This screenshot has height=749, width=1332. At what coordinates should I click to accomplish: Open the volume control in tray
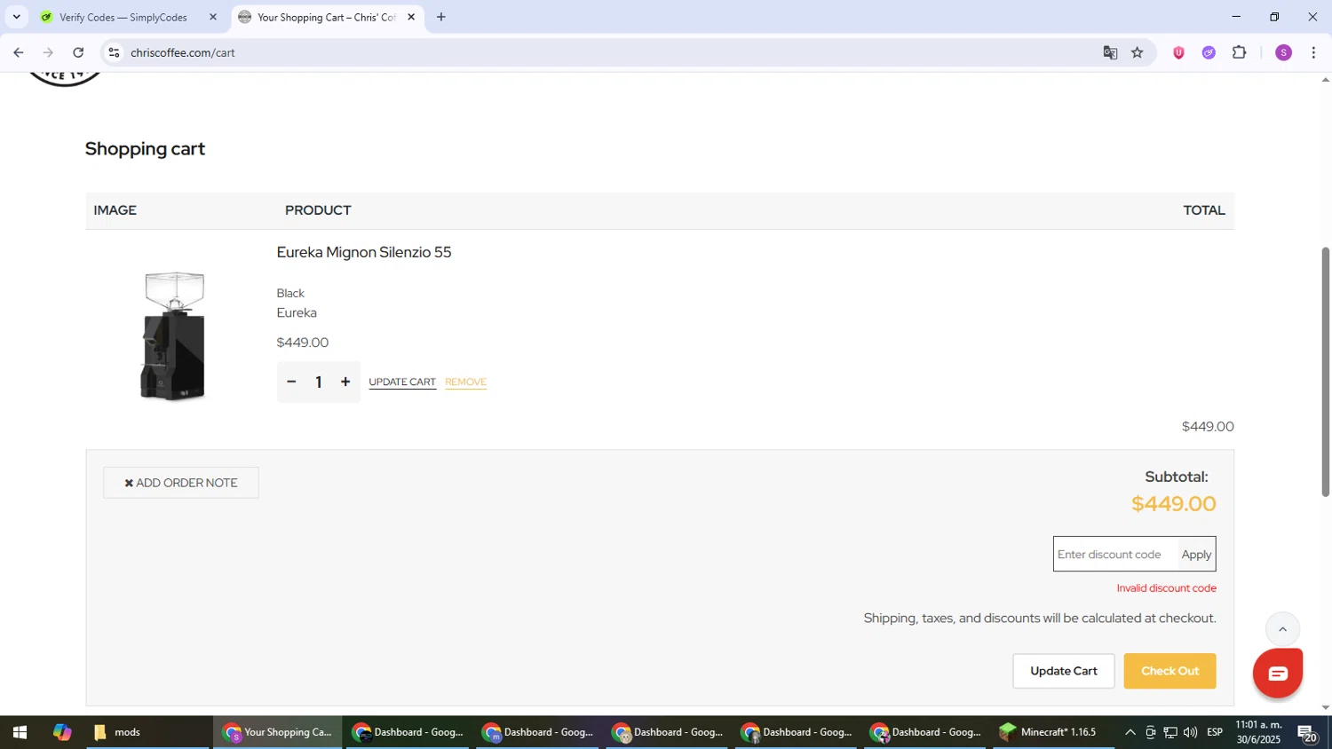1190,732
